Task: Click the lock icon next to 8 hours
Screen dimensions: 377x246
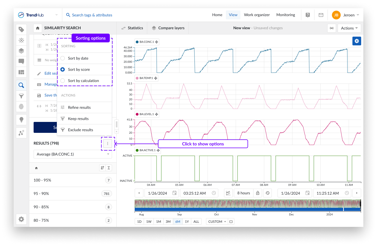Action: coord(258,193)
